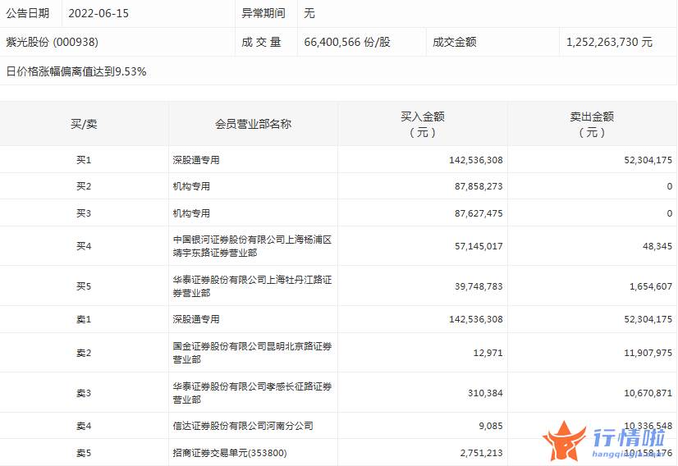The height and width of the screenshot is (466, 678).
Task: Select the 卖5 row label
Action: pos(84,453)
